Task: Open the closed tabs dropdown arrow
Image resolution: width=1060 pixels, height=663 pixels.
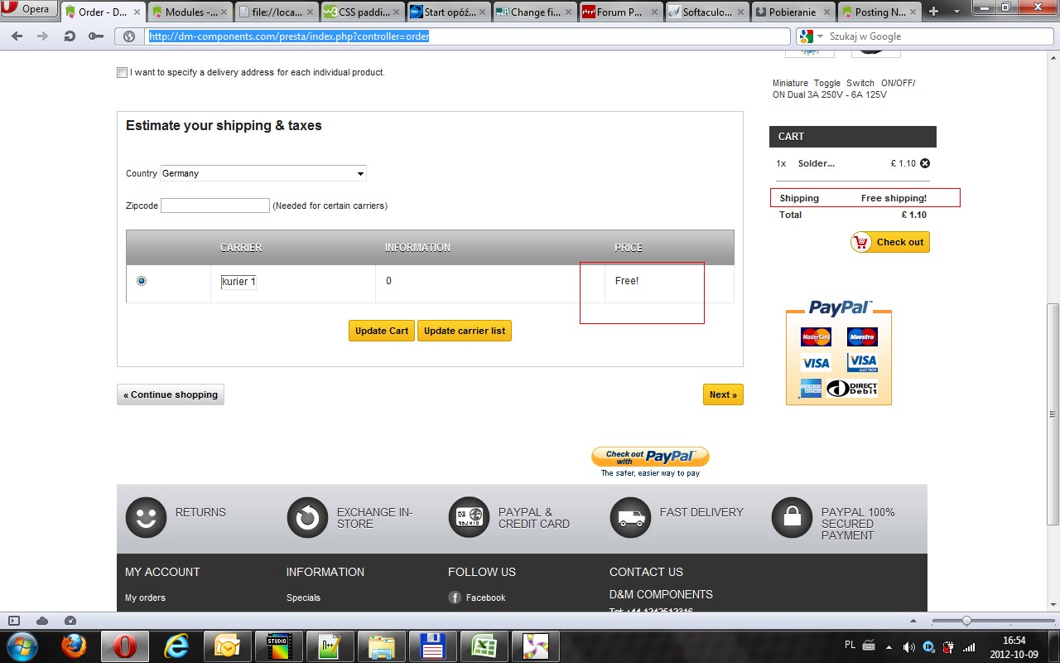Action: point(956,12)
